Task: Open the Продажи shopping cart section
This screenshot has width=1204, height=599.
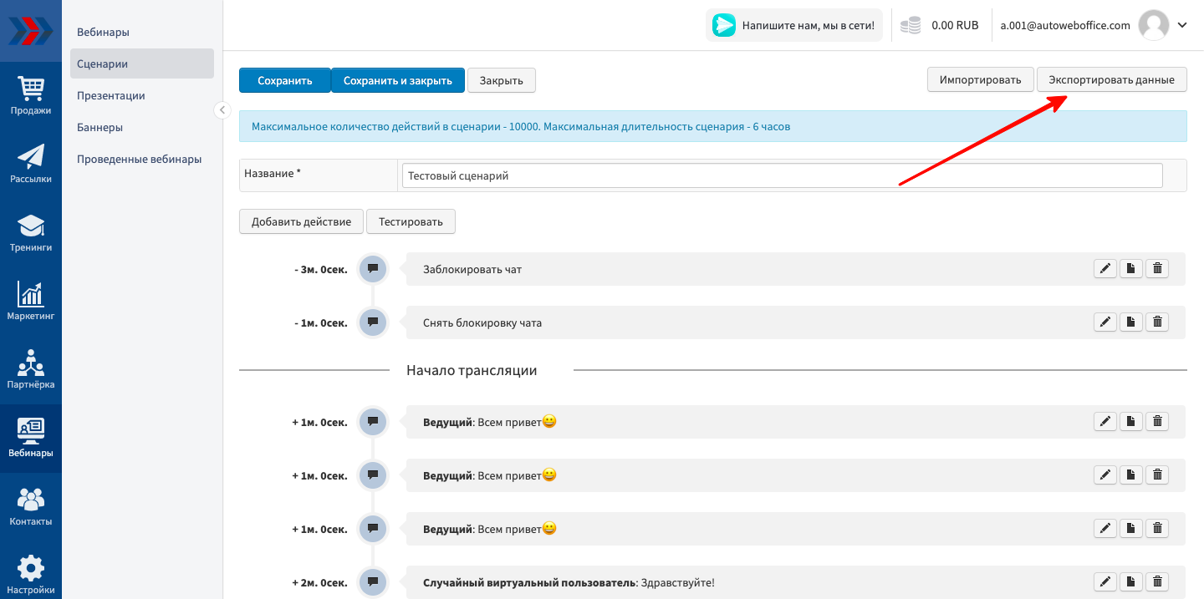Action: tap(31, 94)
